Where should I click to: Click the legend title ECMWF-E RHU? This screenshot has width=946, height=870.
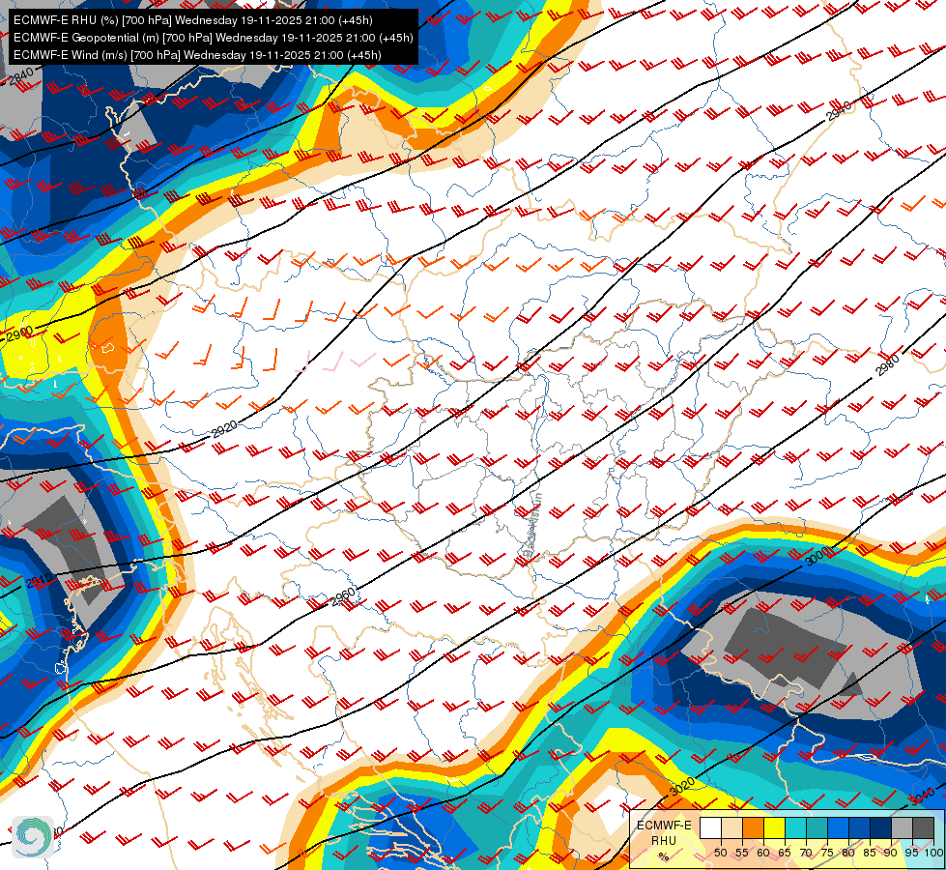[x=664, y=832]
